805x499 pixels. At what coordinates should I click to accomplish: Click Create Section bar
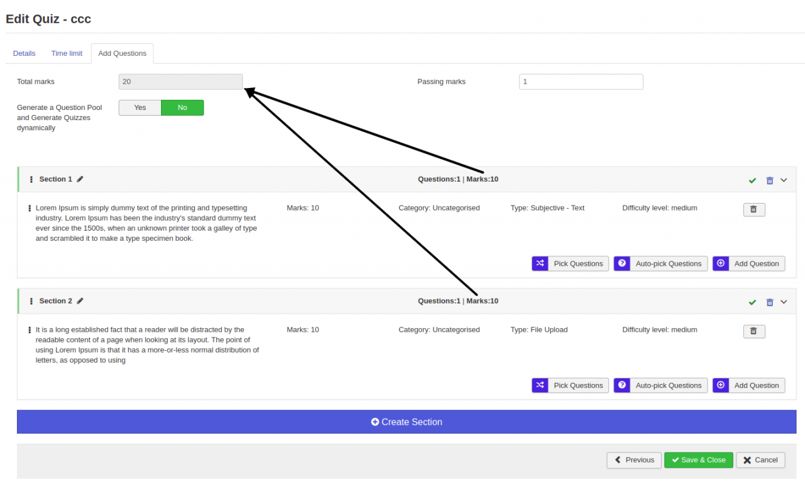406,422
